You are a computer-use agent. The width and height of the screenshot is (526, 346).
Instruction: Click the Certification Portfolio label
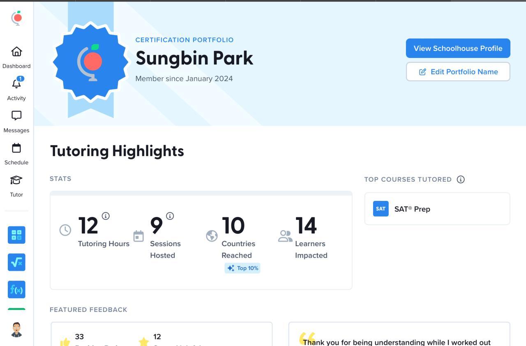coord(185,40)
